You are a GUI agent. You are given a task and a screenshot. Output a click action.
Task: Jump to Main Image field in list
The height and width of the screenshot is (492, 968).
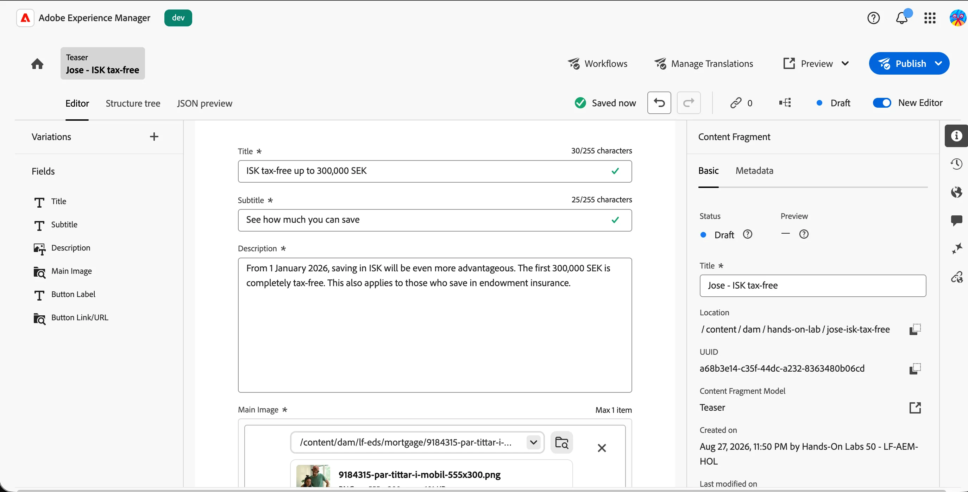[63, 271]
